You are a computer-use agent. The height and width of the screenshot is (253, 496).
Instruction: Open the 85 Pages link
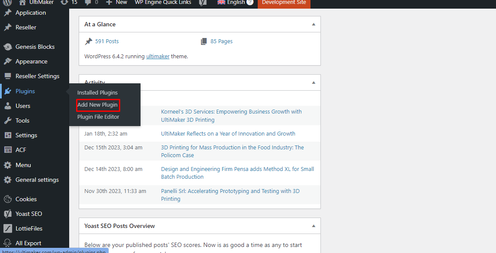(221, 41)
